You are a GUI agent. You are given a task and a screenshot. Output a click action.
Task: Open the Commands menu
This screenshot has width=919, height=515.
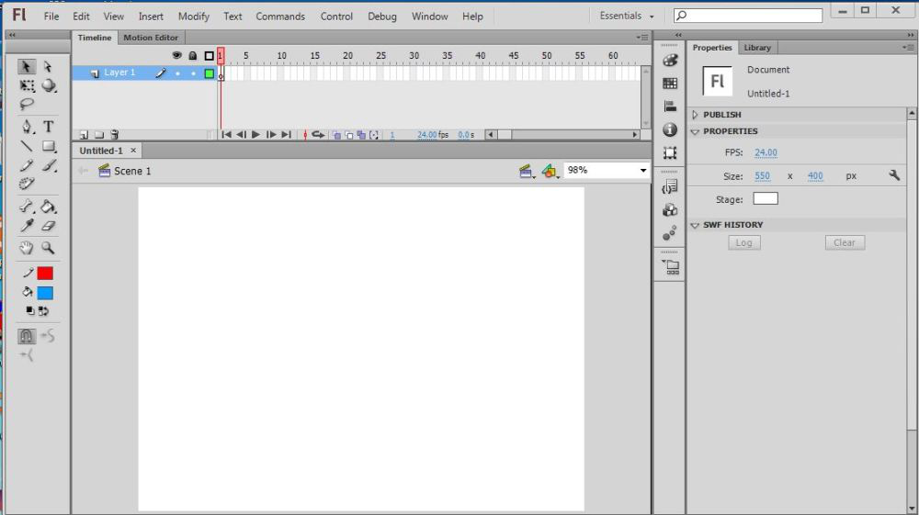(x=280, y=17)
